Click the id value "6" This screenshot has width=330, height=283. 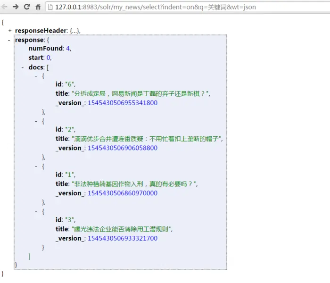tap(69, 84)
